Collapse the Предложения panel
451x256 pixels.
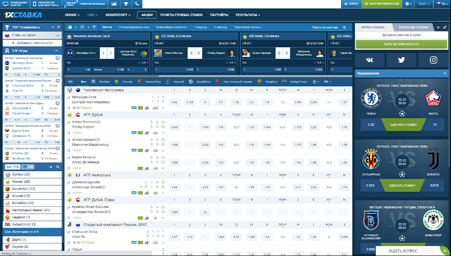(x=444, y=73)
